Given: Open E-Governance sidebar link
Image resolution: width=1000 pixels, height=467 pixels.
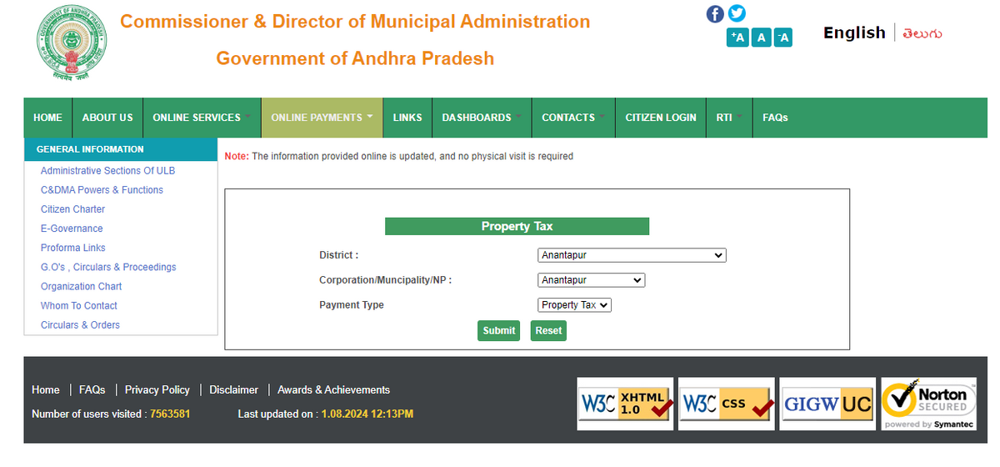Looking at the screenshot, I should point(72,228).
